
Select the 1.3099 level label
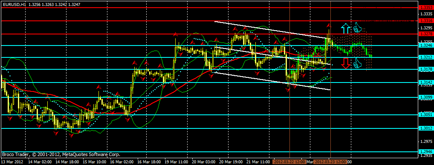(426, 97)
